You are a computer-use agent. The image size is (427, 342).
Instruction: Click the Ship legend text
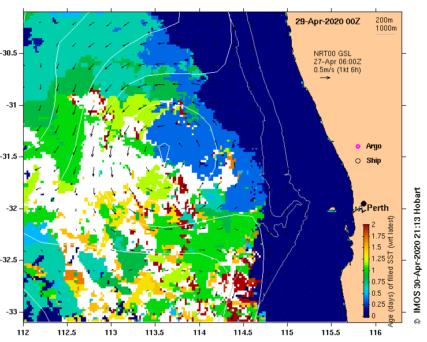374,161
